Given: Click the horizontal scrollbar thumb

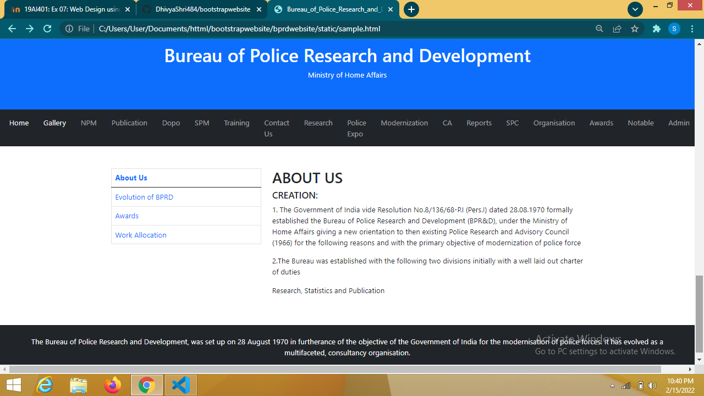Looking at the screenshot, I should click(x=335, y=369).
